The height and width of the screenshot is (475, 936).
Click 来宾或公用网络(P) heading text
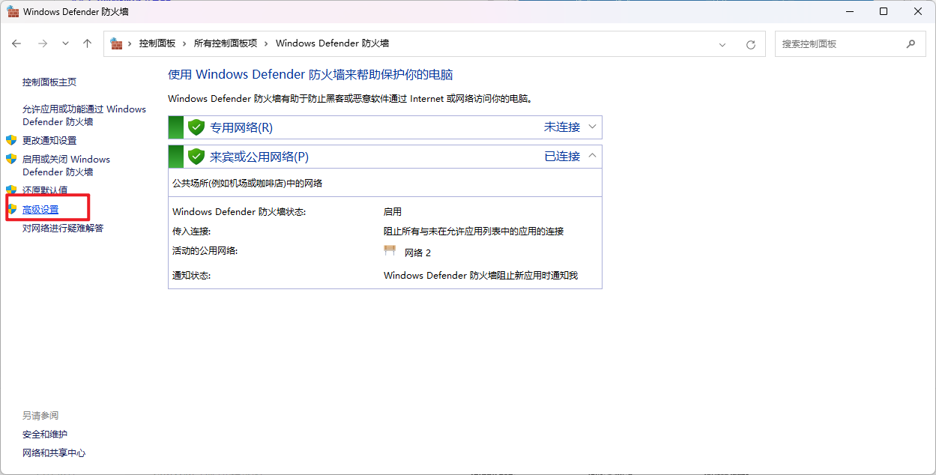point(259,157)
